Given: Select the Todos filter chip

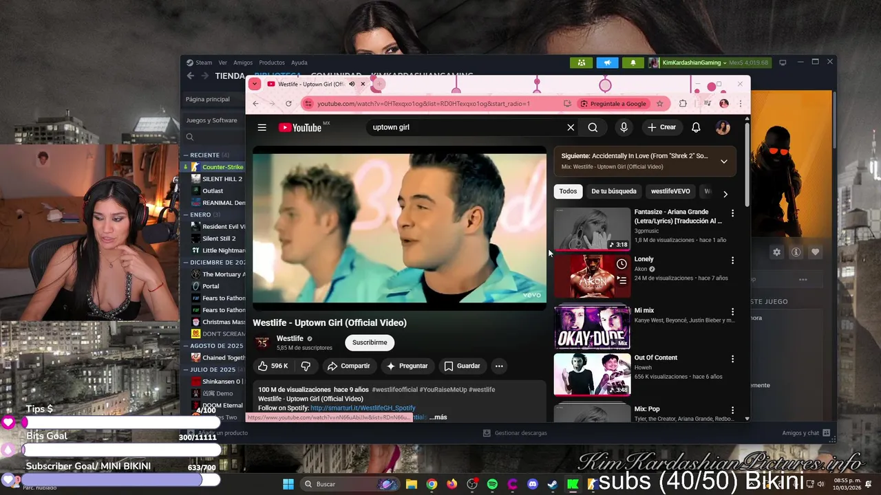Looking at the screenshot, I should [568, 191].
